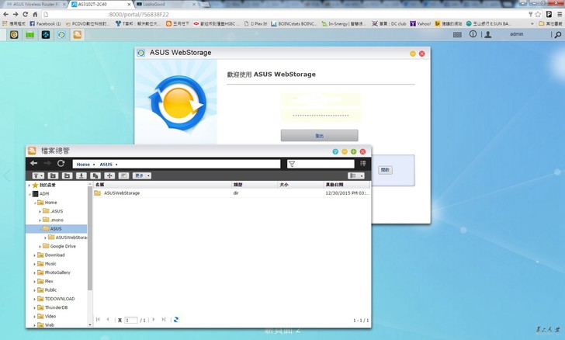
Task: Click the page number input field
Action: click(132, 320)
